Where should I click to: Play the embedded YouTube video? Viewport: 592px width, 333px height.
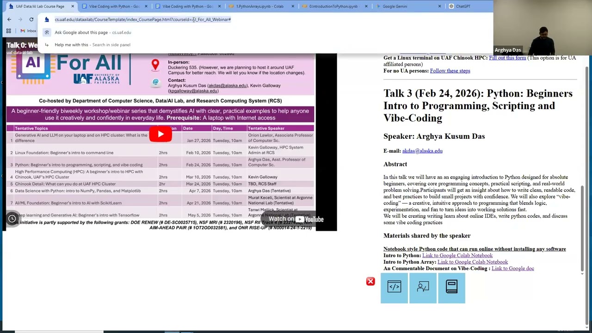pos(160,134)
